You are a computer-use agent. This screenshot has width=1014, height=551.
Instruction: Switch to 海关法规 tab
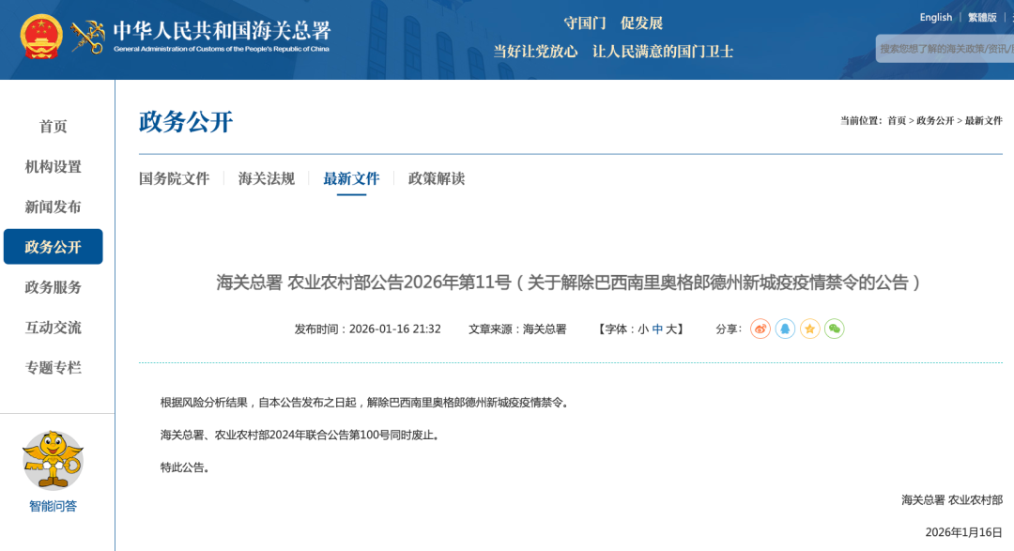coord(267,178)
